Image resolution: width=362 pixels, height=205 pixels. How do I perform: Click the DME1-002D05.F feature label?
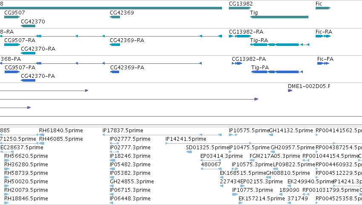[x=309, y=86]
